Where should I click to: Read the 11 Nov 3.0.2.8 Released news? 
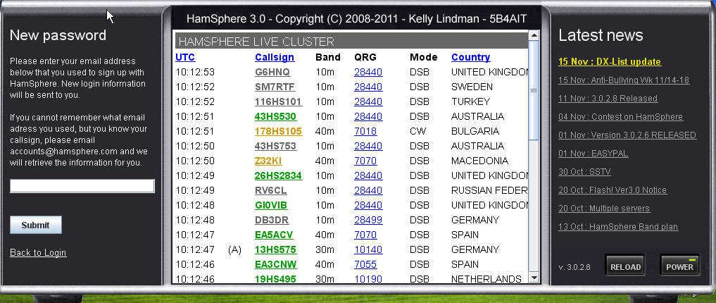click(608, 99)
